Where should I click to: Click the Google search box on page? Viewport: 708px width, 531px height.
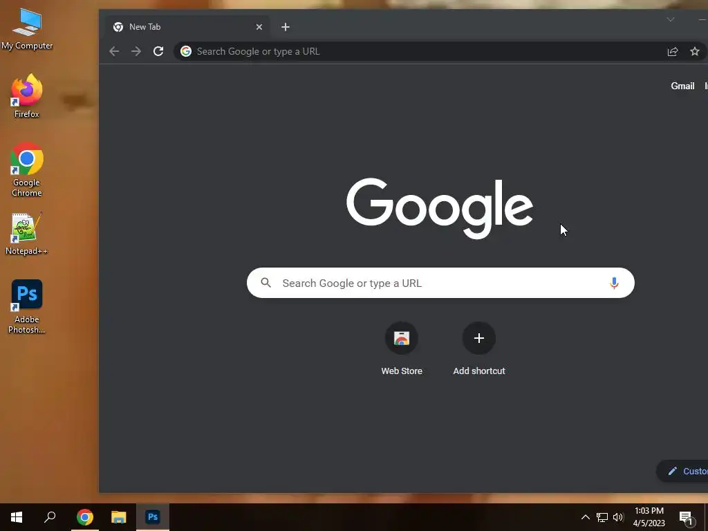[440, 283]
